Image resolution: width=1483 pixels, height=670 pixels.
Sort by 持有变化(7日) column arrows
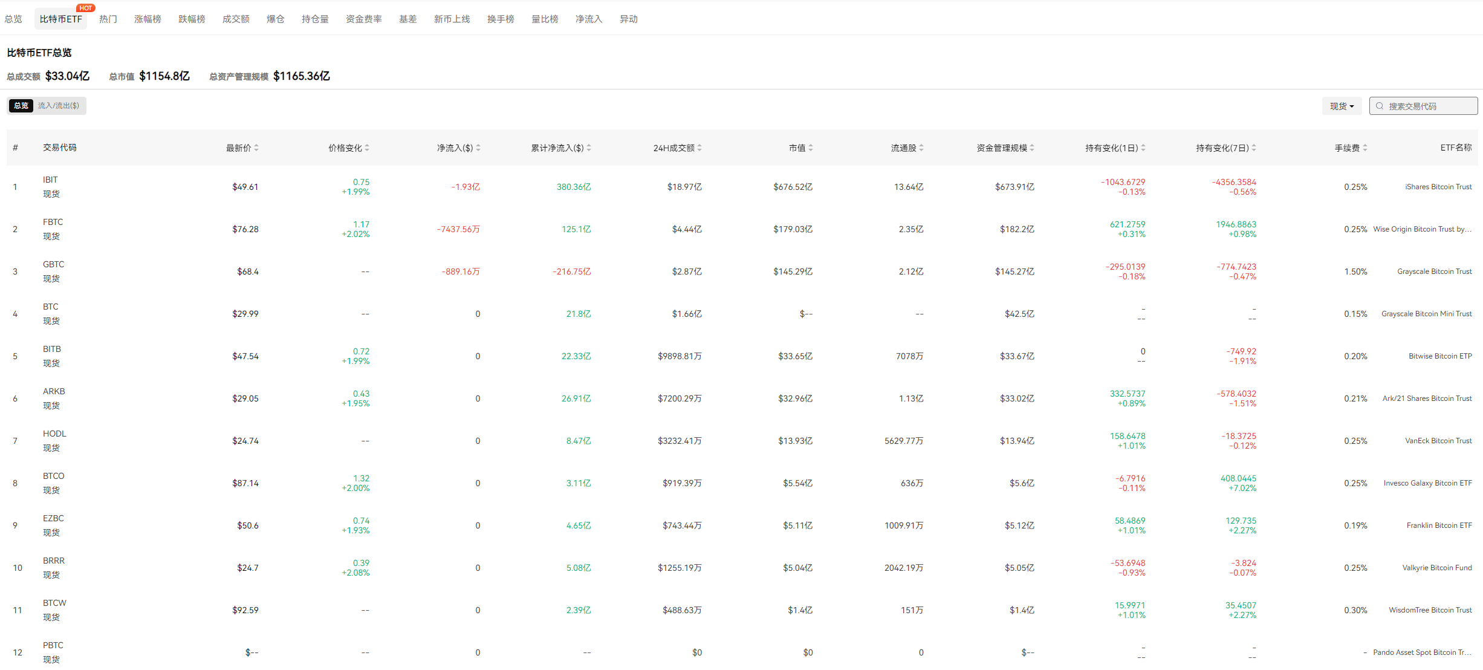click(x=1254, y=148)
